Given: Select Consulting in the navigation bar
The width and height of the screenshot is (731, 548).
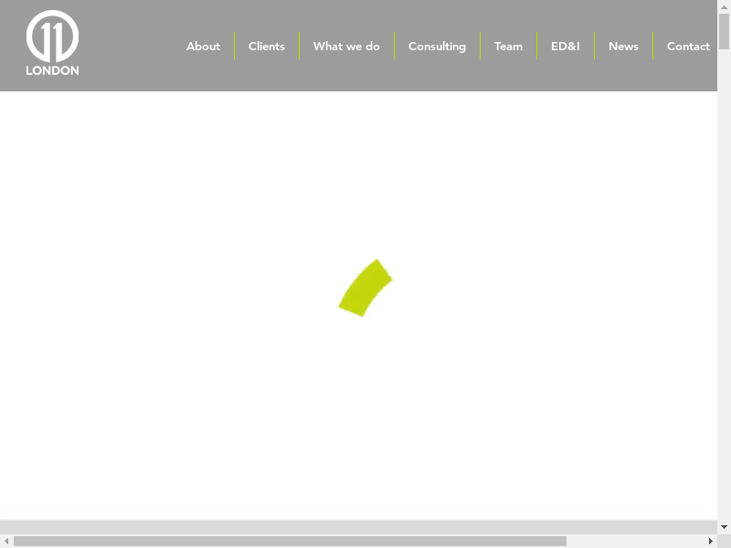Looking at the screenshot, I should pyautogui.click(x=437, y=47).
